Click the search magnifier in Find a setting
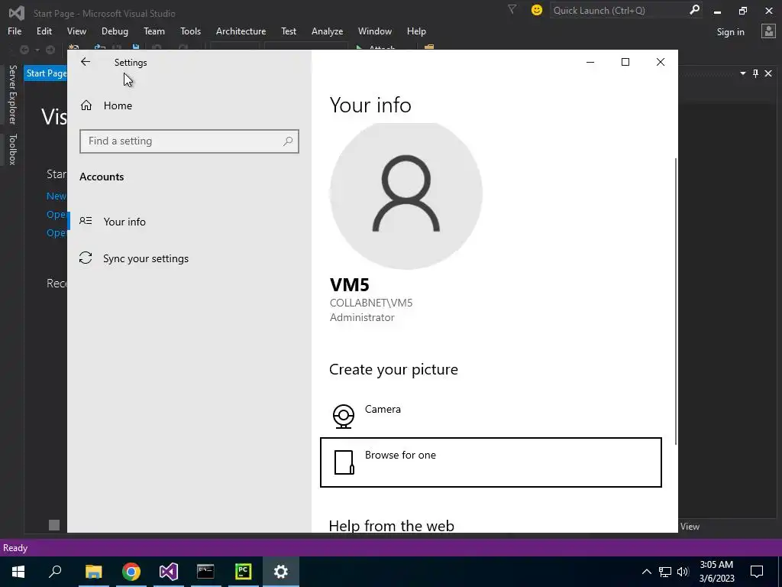 pyautogui.click(x=288, y=141)
